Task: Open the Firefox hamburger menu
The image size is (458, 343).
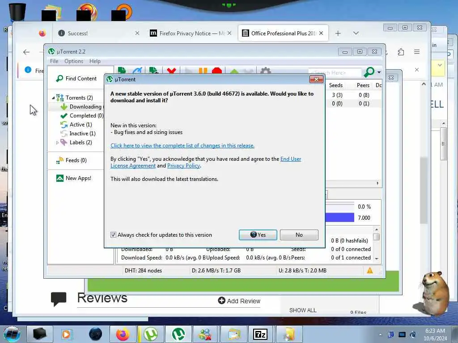Action: (x=417, y=52)
